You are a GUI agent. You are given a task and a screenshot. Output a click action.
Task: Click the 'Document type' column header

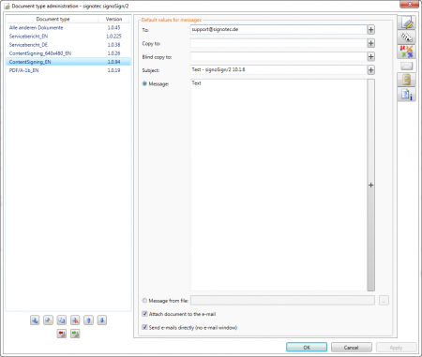click(x=53, y=19)
